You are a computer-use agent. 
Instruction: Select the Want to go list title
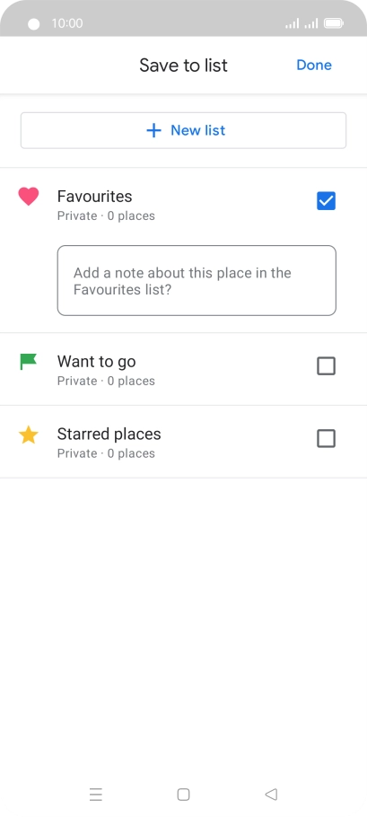point(96,362)
